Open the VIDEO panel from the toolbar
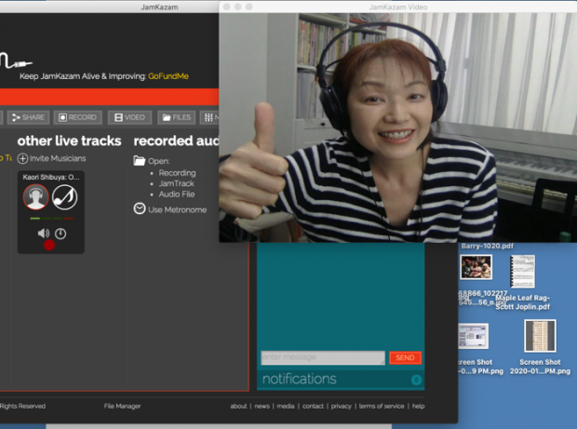This screenshot has width=577, height=429. [x=129, y=118]
